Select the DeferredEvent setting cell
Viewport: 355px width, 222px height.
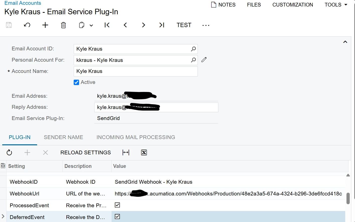coord(34,217)
